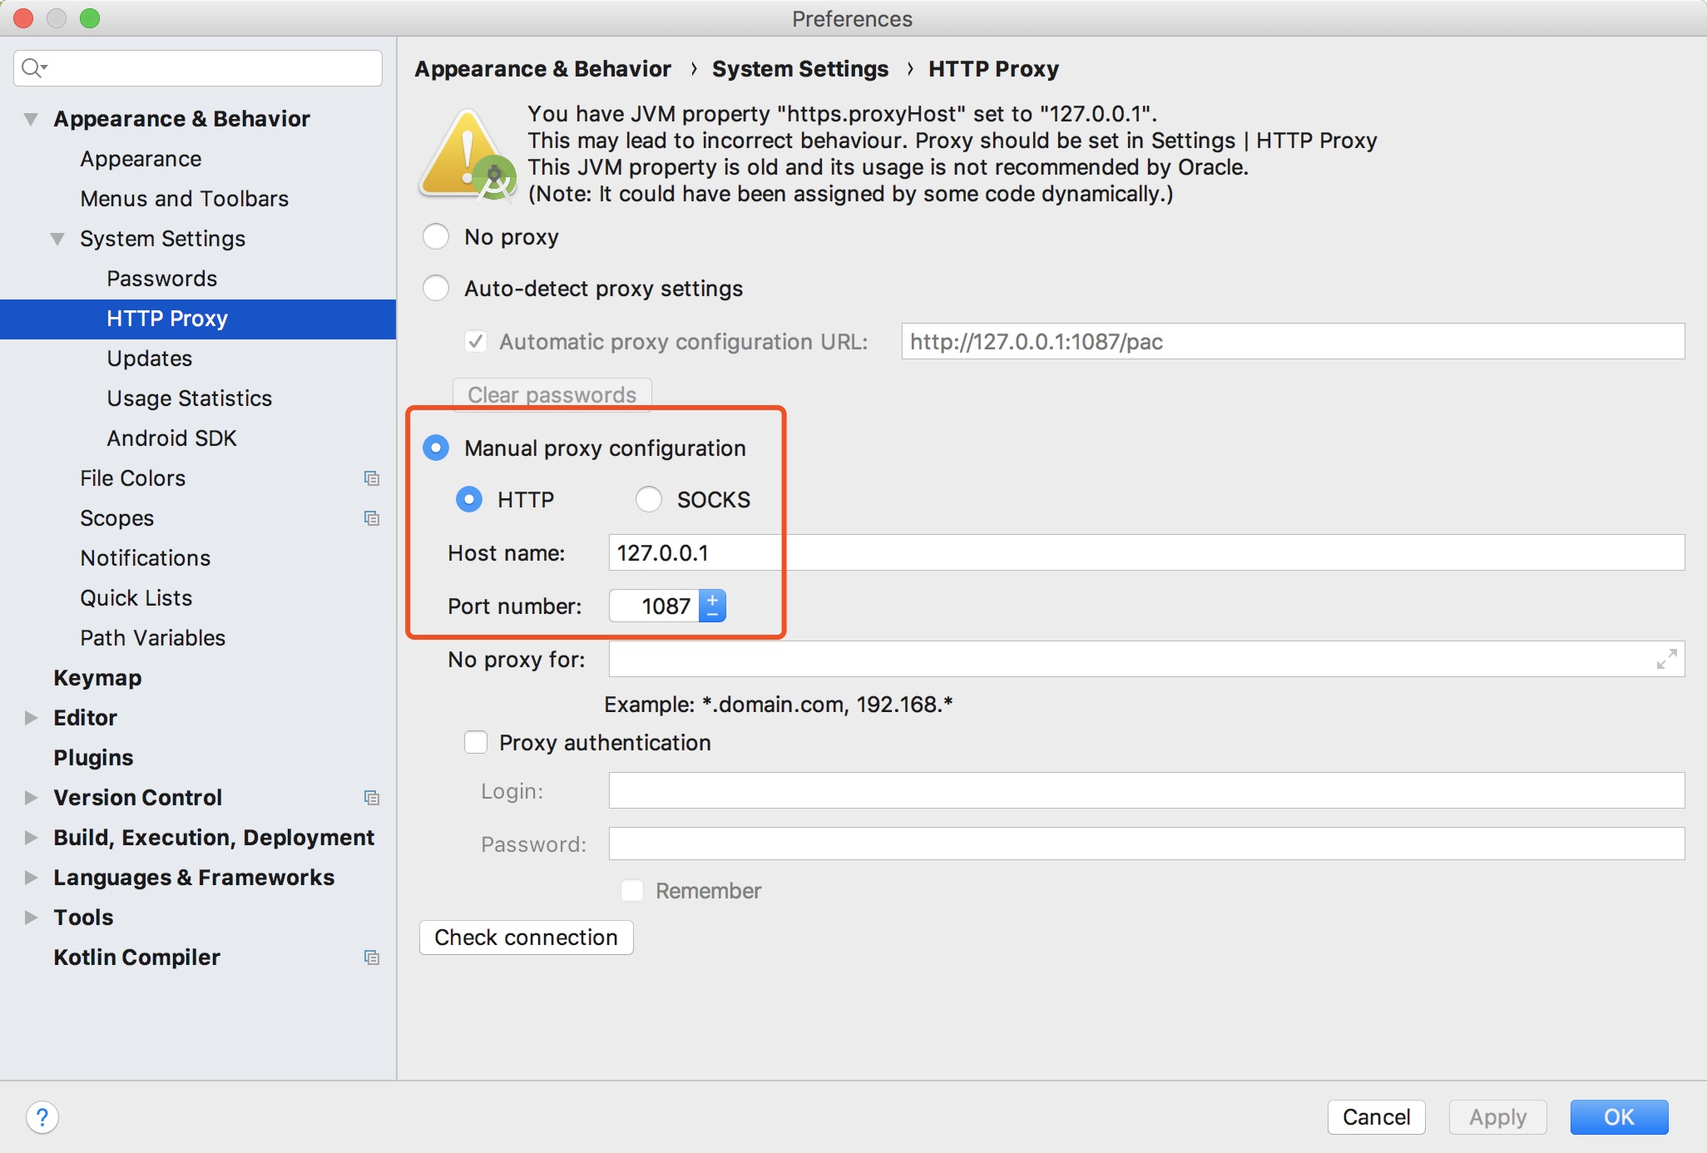Viewport: 1707px width, 1153px height.
Task: Collapse the Appearance & Behavior section
Action: coord(31,119)
